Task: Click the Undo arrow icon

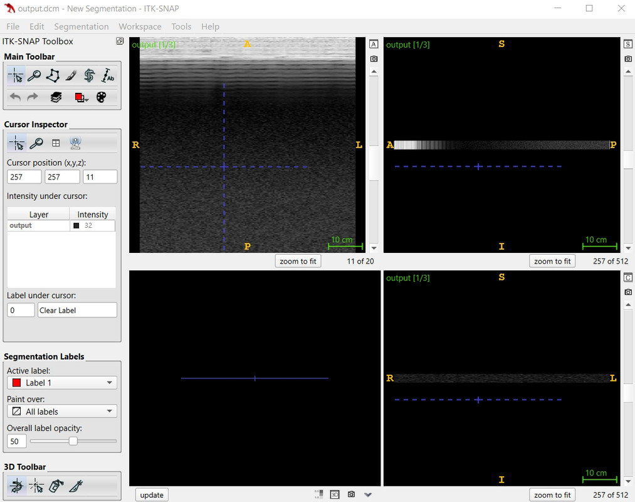Action: pyautogui.click(x=16, y=97)
